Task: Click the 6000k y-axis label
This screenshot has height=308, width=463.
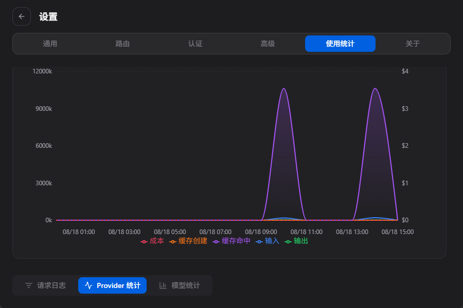Action: coord(44,146)
